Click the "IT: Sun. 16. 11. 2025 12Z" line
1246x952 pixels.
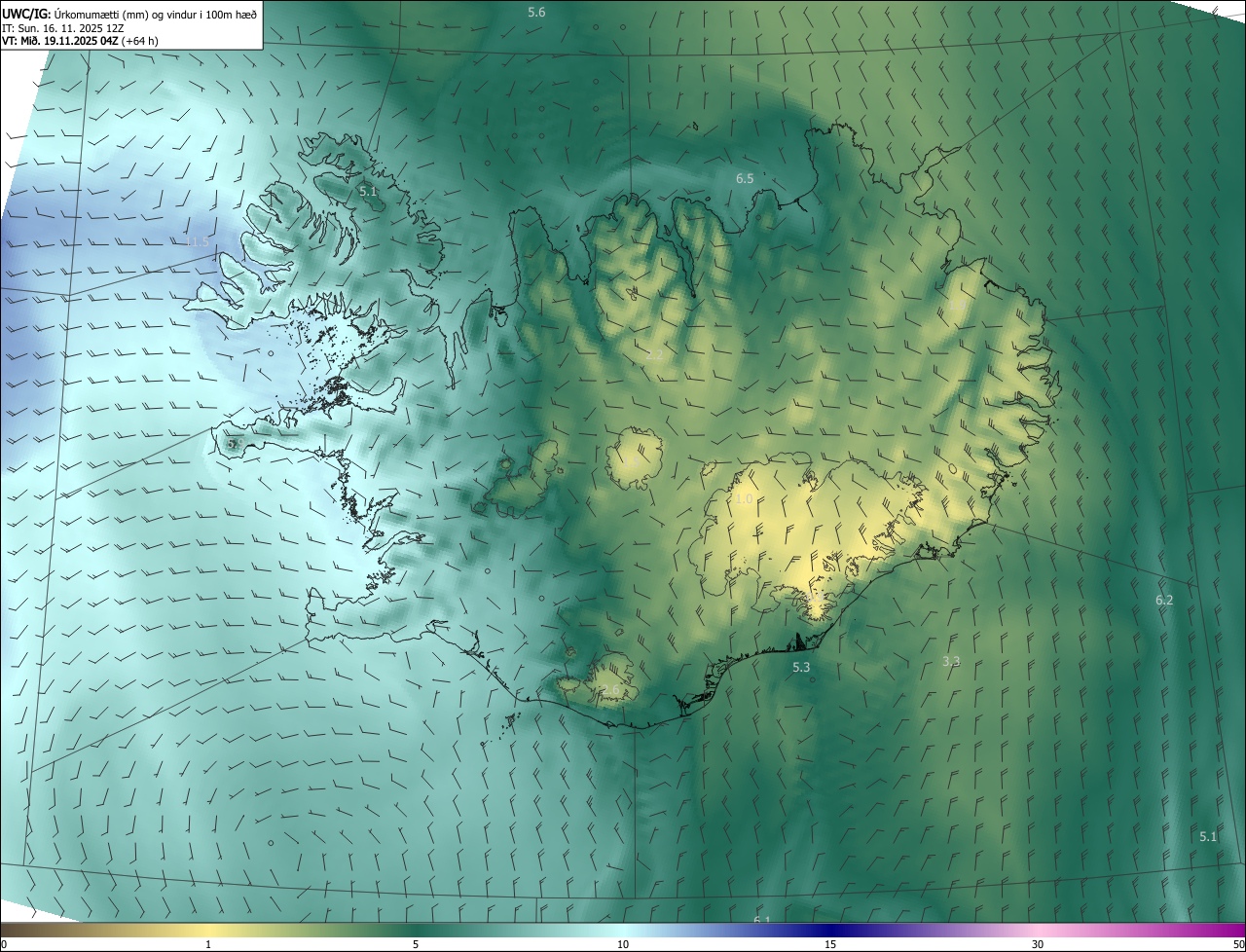63,27
